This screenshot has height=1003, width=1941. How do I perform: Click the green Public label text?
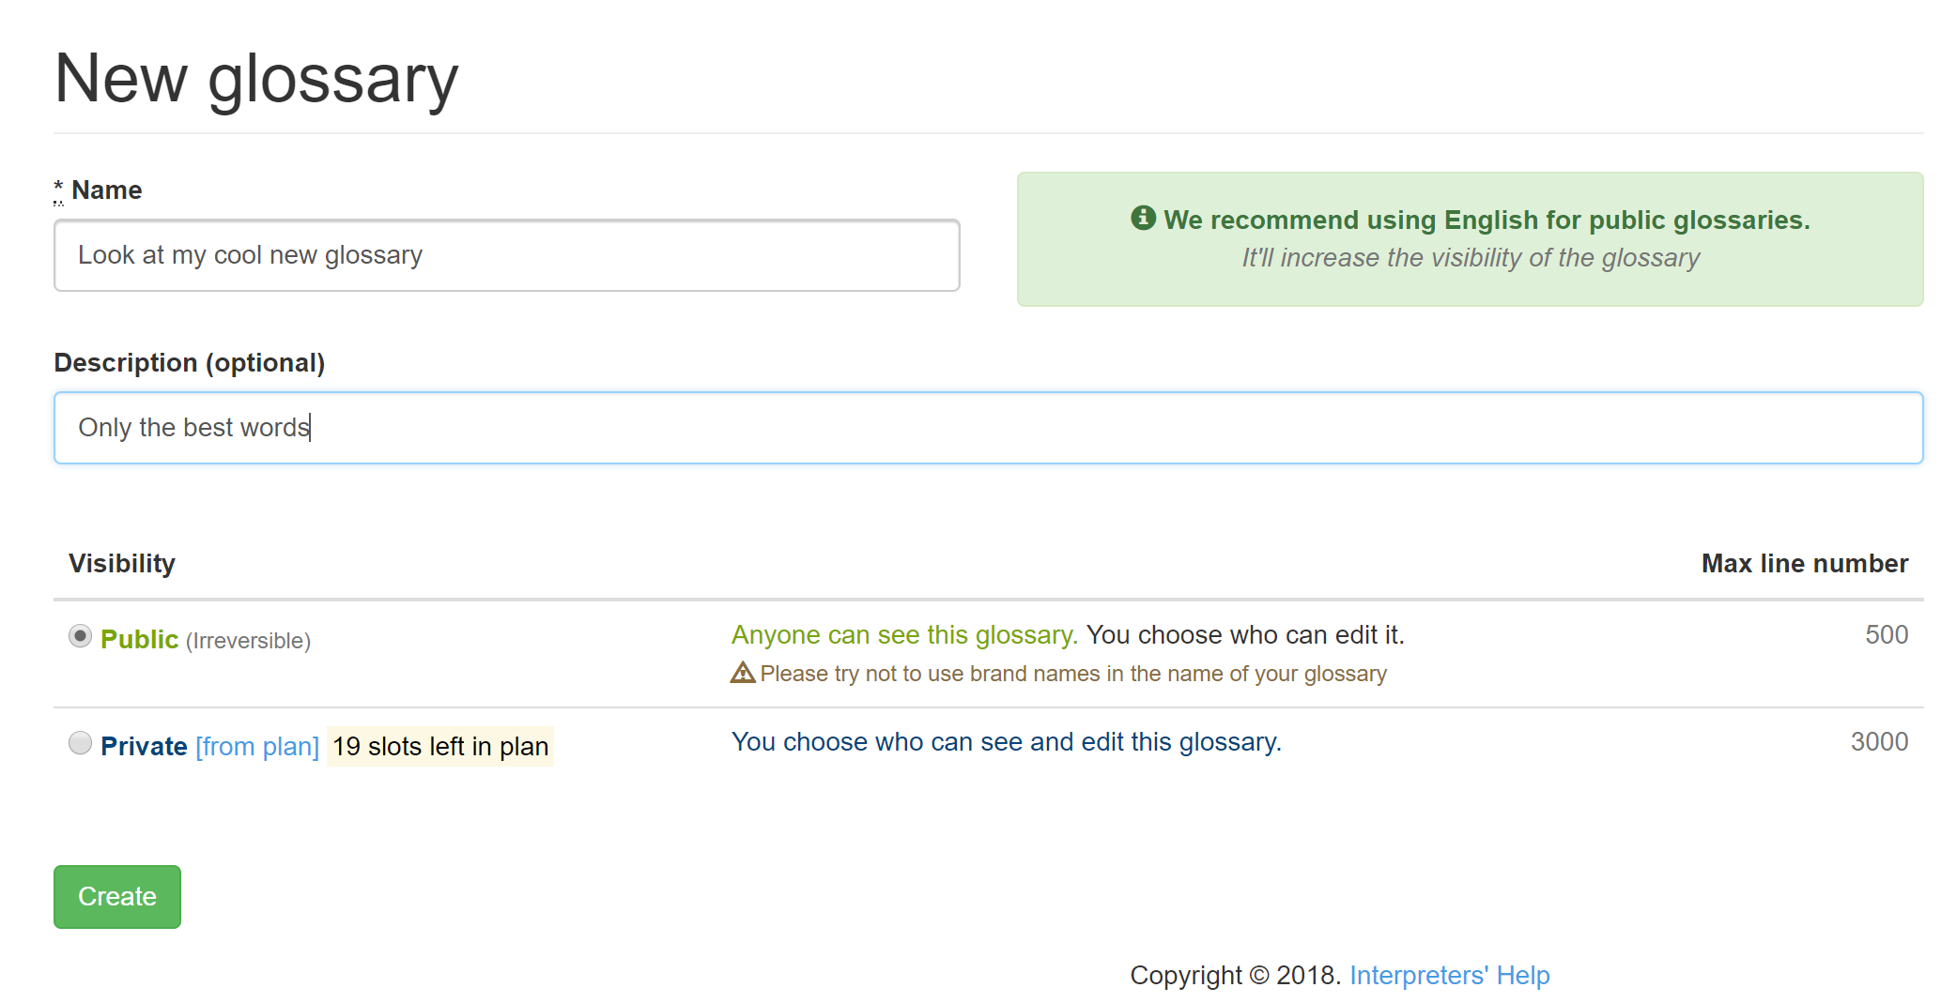coord(139,639)
